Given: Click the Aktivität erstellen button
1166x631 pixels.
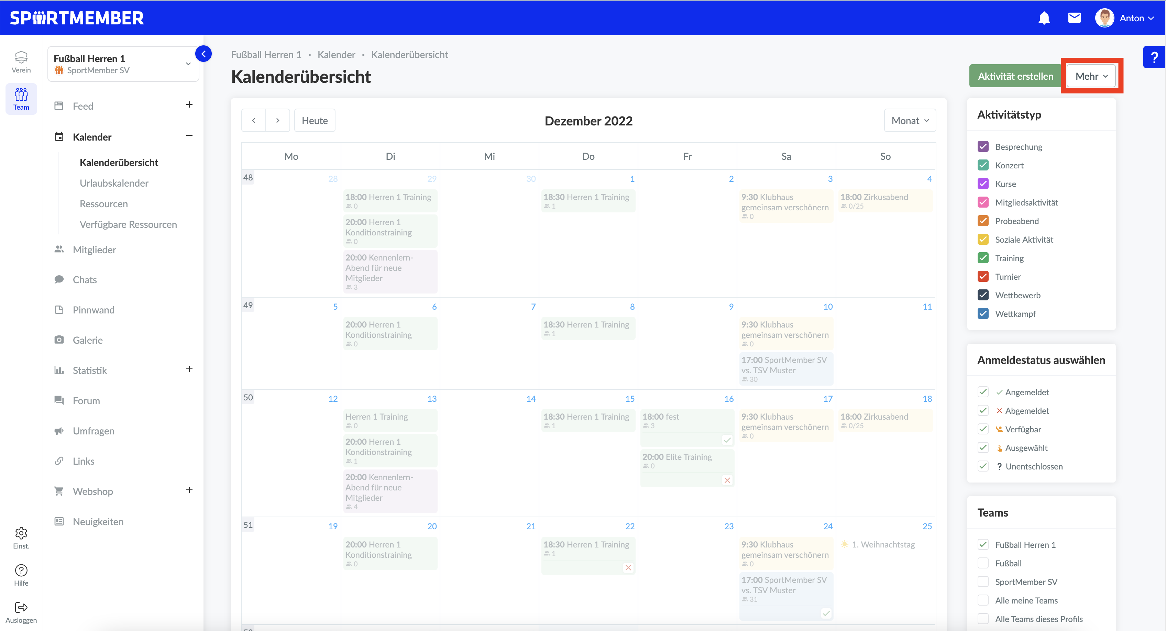Looking at the screenshot, I should tap(1015, 76).
